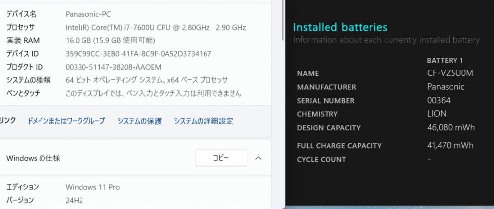
Task: Click the DESIGN CAPACITY label
Action: tap(329, 128)
